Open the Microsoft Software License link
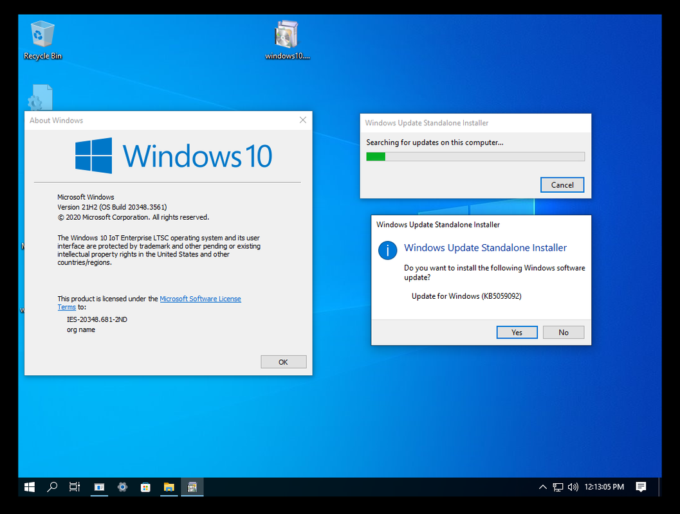This screenshot has width=680, height=514. pyautogui.click(x=200, y=299)
